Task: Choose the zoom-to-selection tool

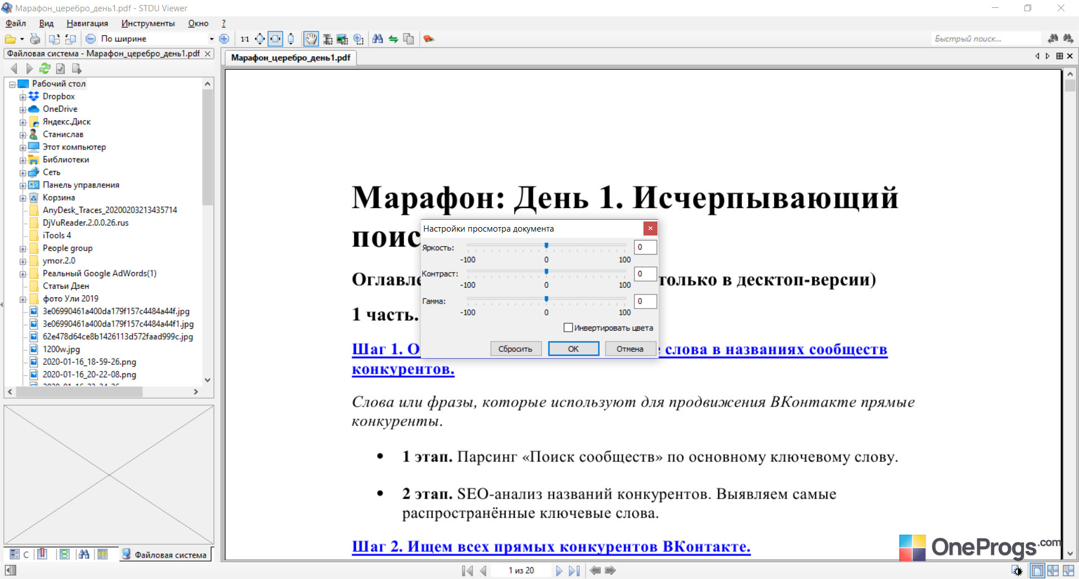Action: 358,39
